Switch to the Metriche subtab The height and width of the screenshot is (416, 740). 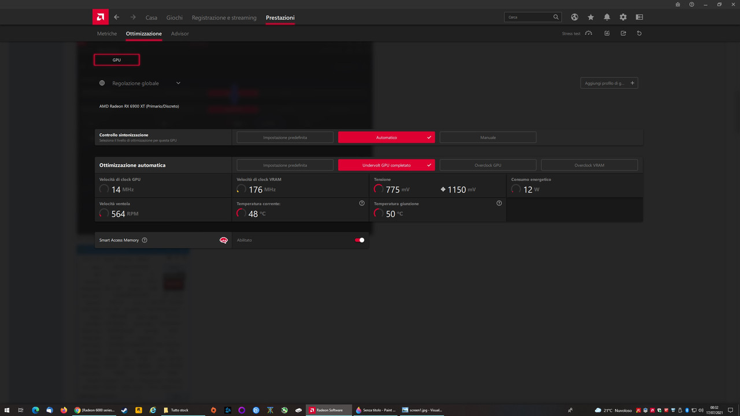click(x=107, y=34)
